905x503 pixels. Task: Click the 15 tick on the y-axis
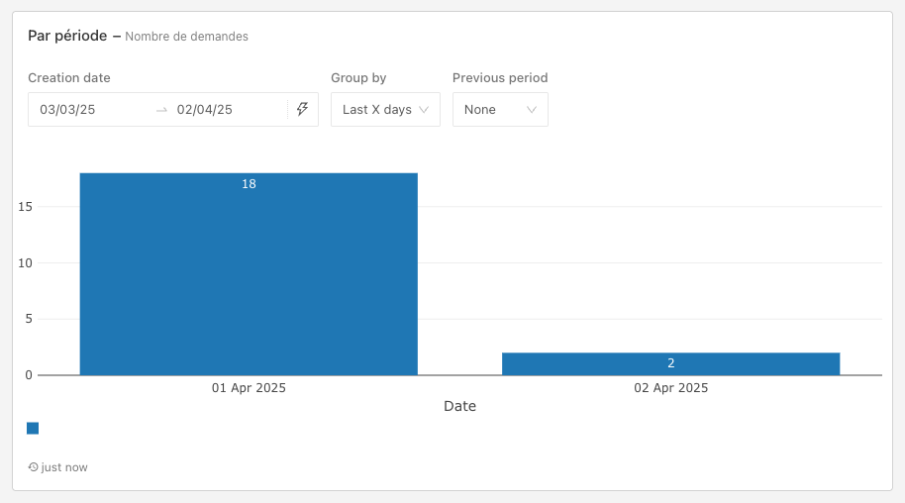(x=25, y=207)
